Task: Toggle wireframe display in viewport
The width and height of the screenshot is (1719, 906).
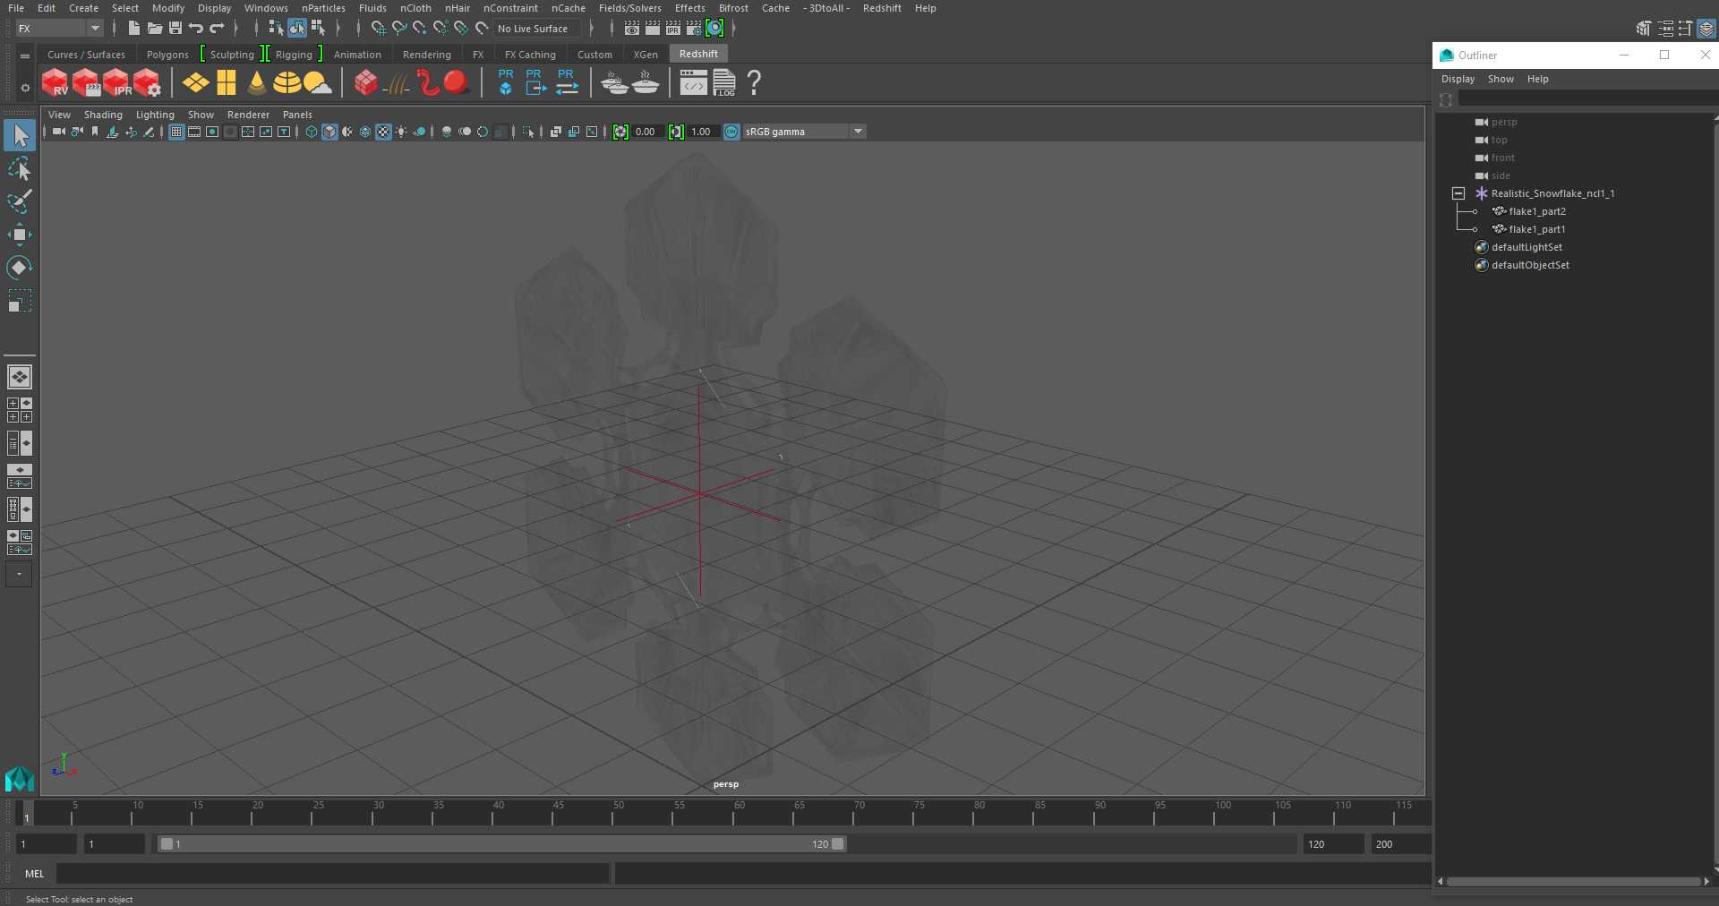Action: (312, 132)
